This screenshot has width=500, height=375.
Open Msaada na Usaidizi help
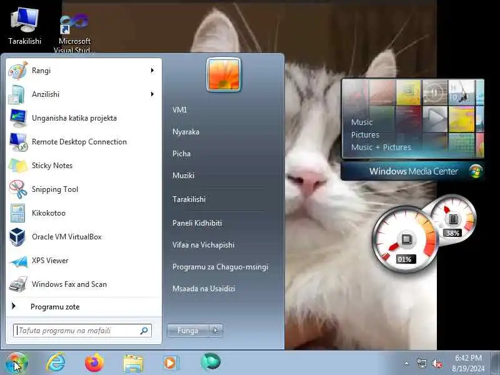point(204,289)
